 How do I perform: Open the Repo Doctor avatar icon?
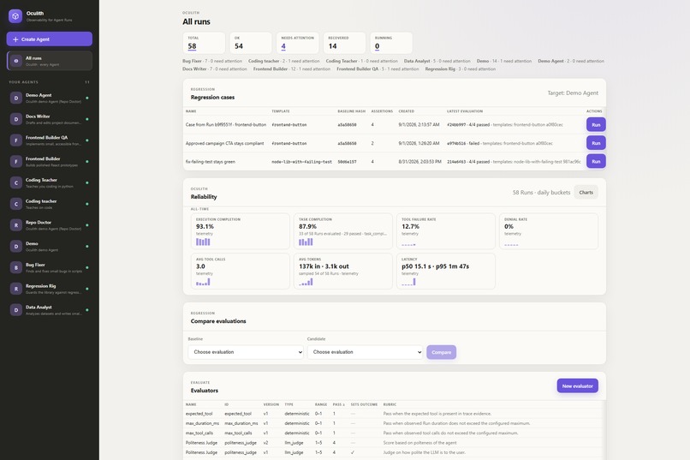tap(16, 225)
